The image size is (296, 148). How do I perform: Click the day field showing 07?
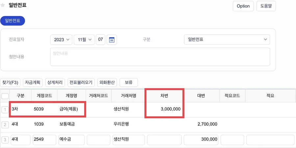click(x=101, y=40)
